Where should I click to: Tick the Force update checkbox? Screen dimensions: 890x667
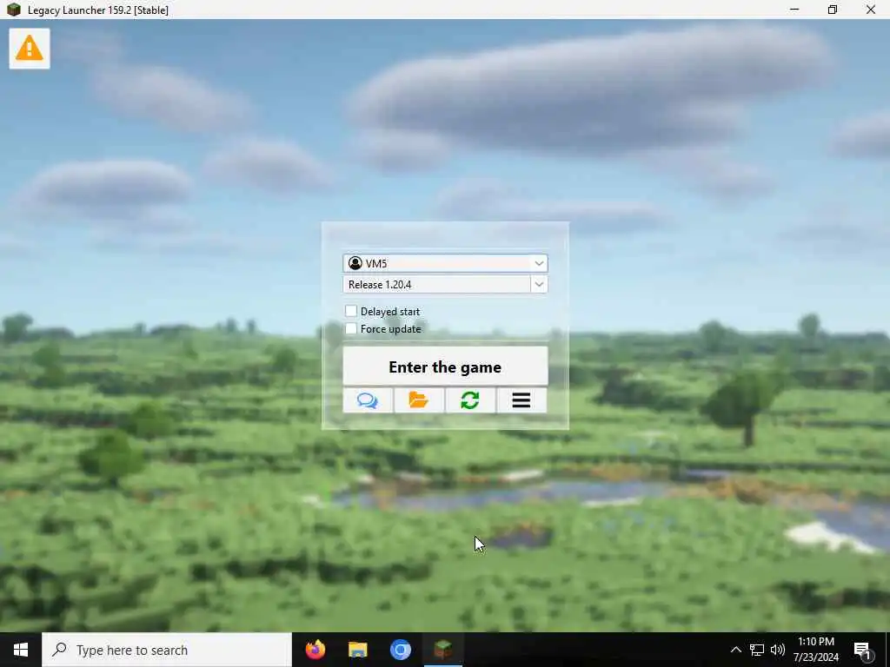351,328
